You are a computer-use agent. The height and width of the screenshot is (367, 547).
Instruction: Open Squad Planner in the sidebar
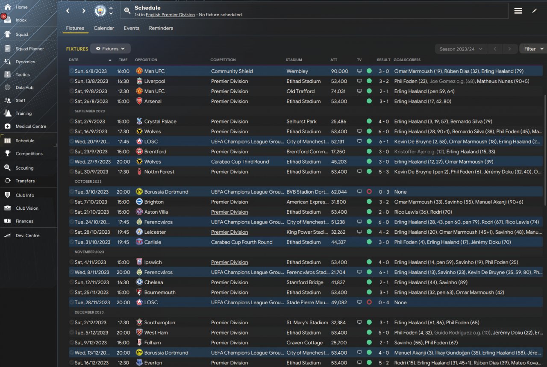click(29, 49)
